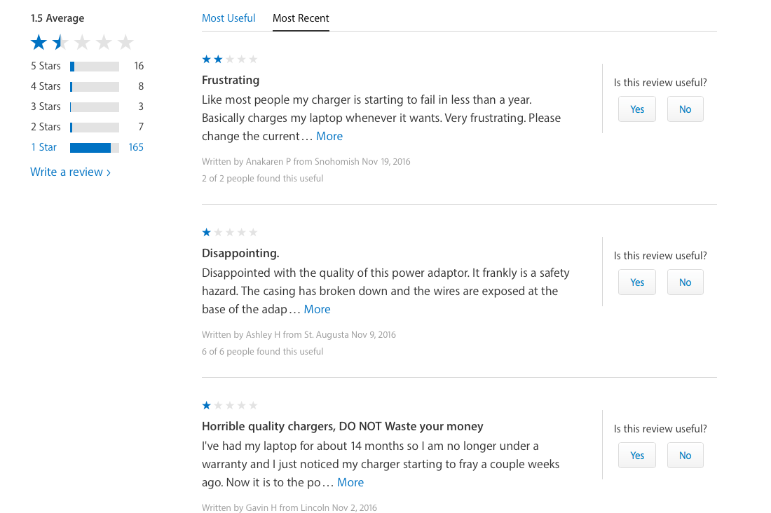Image resolution: width=771 pixels, height=513 pixels.
Task: Select the Most Recent tab
Action: point(301,18)
